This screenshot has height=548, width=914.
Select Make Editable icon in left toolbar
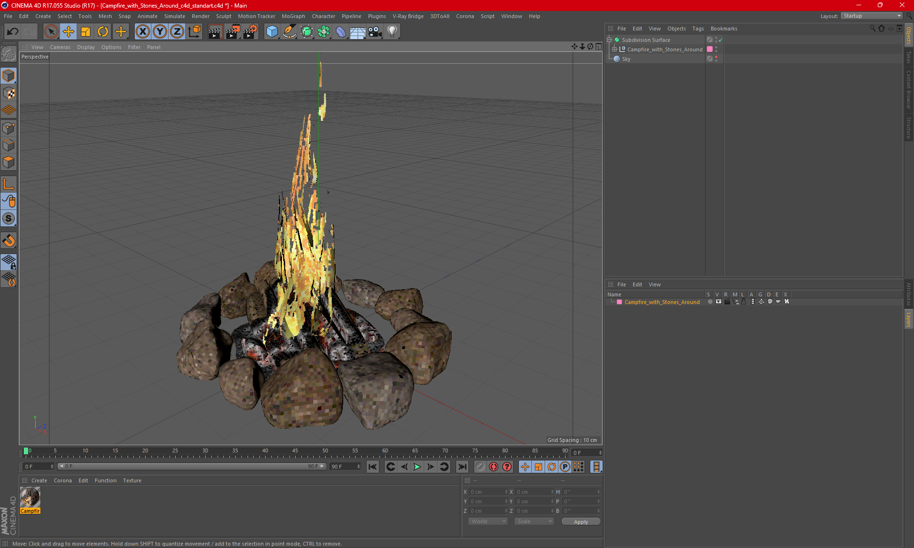9,54
